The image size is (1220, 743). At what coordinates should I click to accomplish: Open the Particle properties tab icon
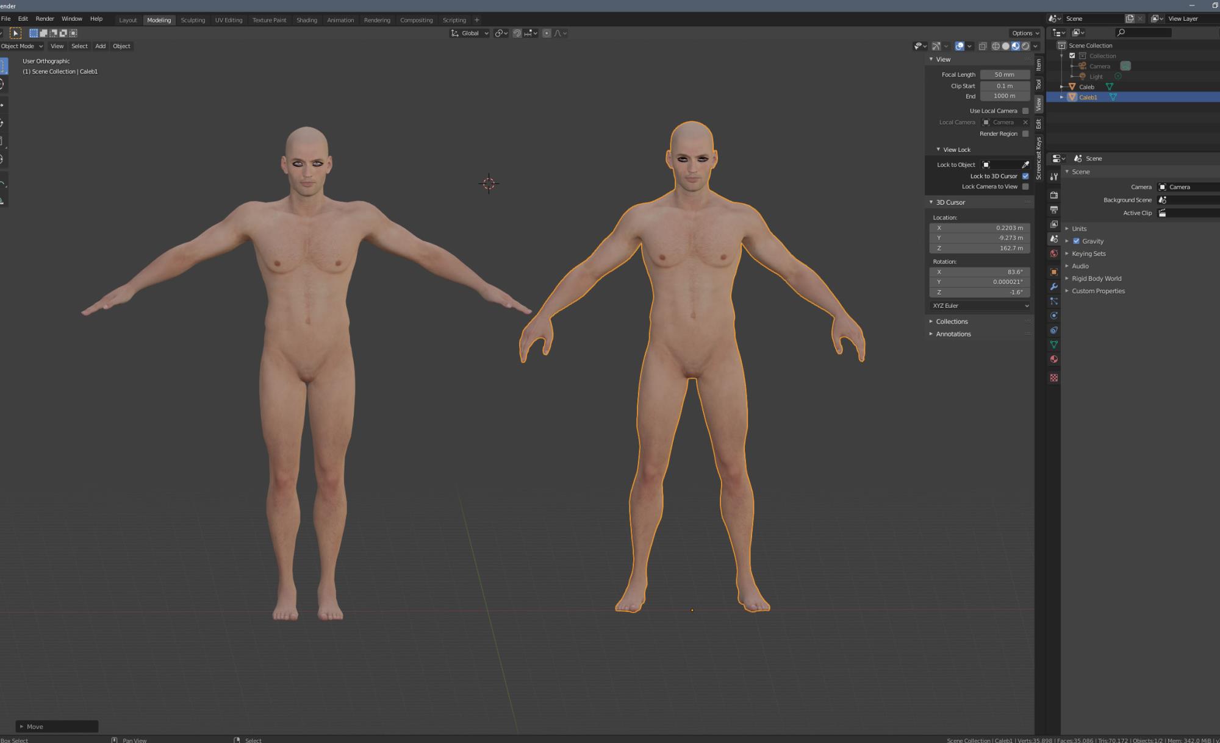(1053, 301)
